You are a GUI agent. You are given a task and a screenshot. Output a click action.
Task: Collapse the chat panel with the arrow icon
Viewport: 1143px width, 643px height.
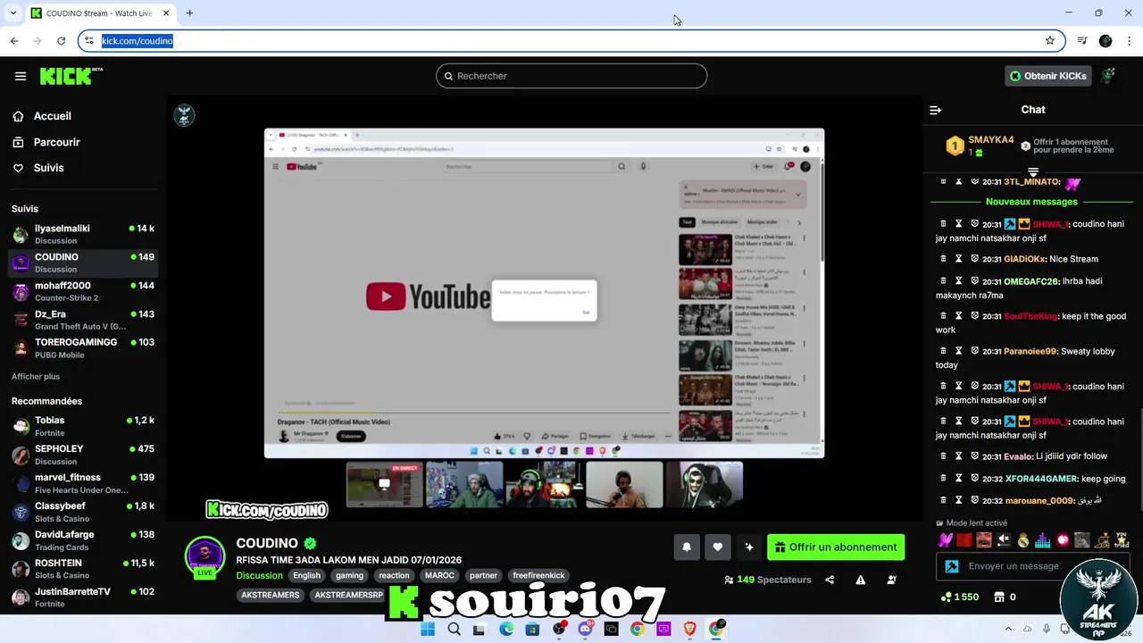pos(935,110)
